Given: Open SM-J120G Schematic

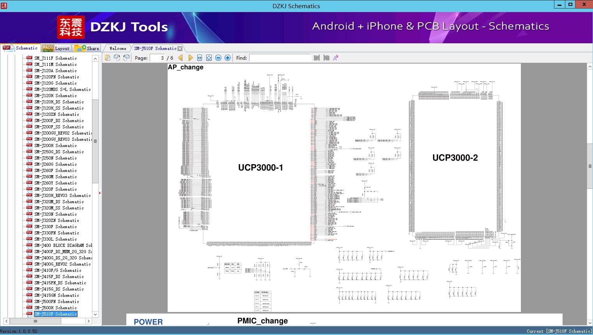Looking at the screenshot, I should tap(55, 83).
